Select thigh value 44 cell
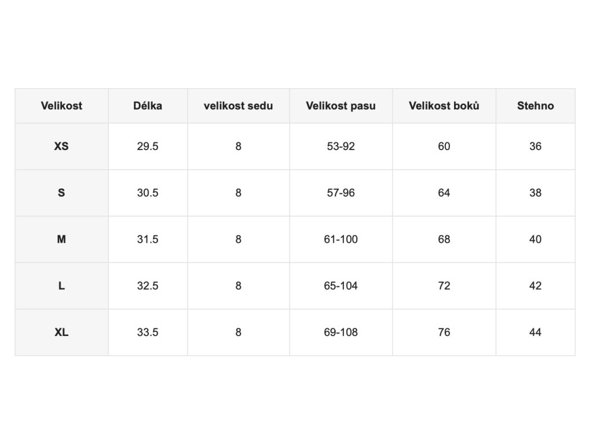The width and height of the screenshot is (593, 445). [x=535, y=332]
